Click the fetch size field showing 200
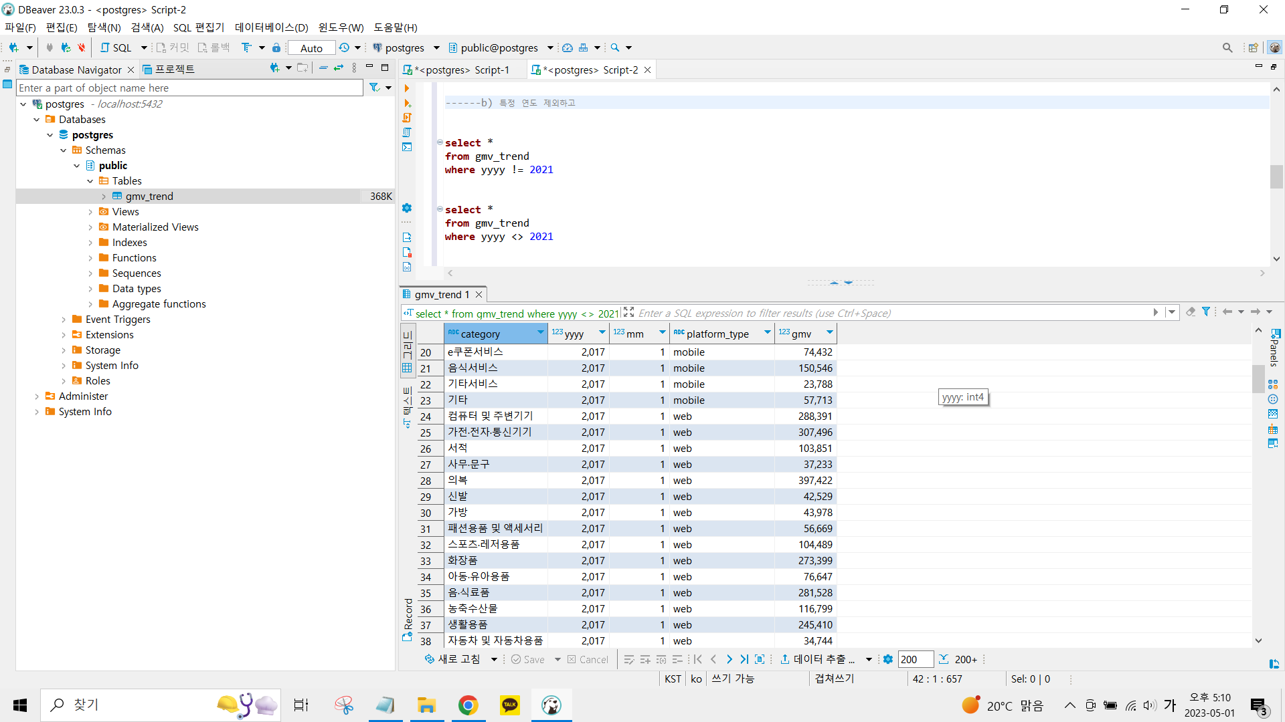Screen dimensions: 1285x722 click(x=914, y=659)
